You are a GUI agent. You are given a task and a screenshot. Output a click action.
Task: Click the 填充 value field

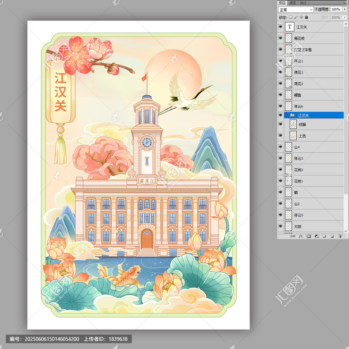click(337, 17)
